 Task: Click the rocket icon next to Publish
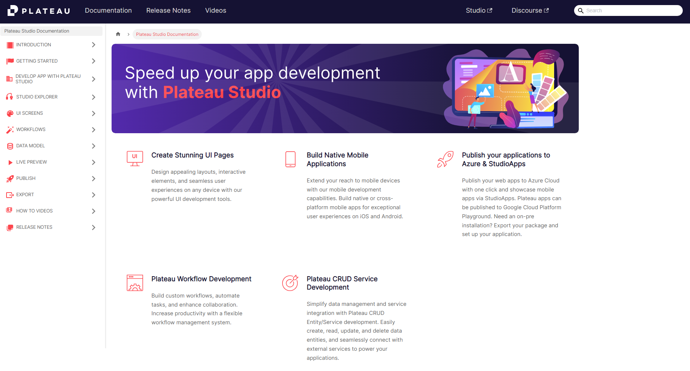[x=10, y=178]
